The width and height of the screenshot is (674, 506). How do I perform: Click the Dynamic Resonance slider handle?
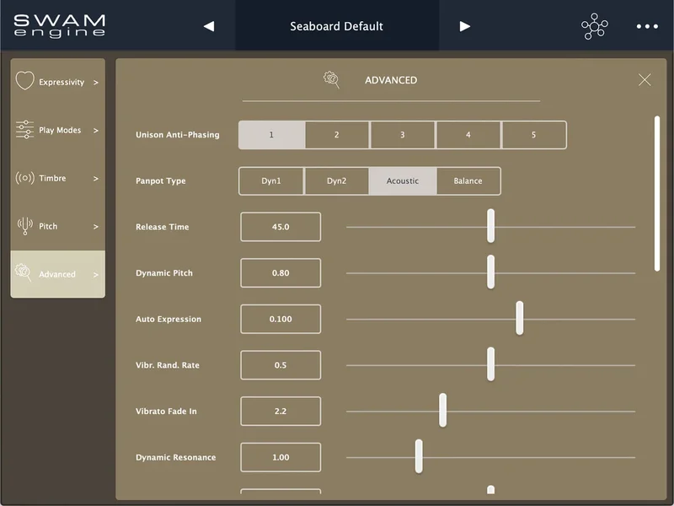(419, 456)
